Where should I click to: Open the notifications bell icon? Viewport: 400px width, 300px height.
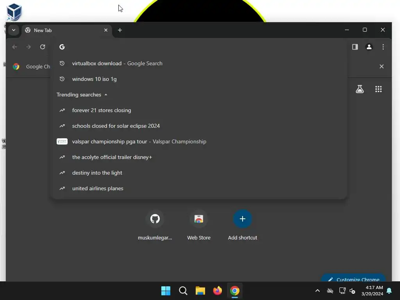click(389, 291)
